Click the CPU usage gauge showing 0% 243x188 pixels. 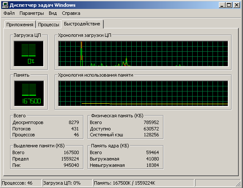[29, 54]
